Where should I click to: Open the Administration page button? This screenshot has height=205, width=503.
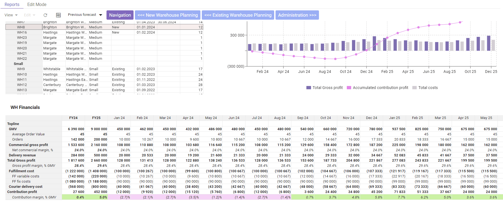pos(297,15)
